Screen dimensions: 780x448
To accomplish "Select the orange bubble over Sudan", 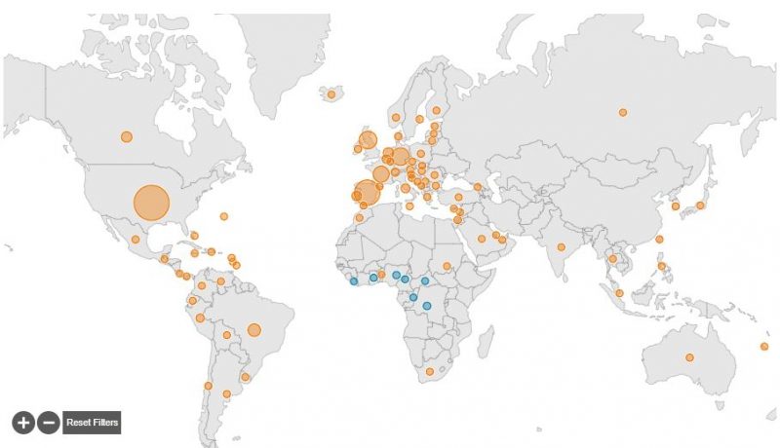I will tap(447, 266).
